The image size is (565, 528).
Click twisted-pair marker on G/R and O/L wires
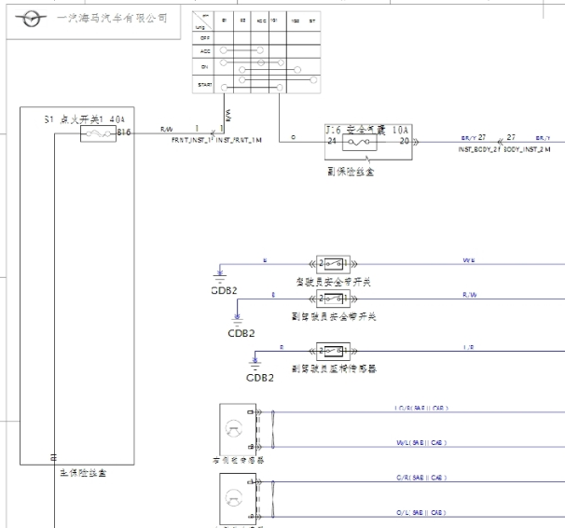(273, 499)
